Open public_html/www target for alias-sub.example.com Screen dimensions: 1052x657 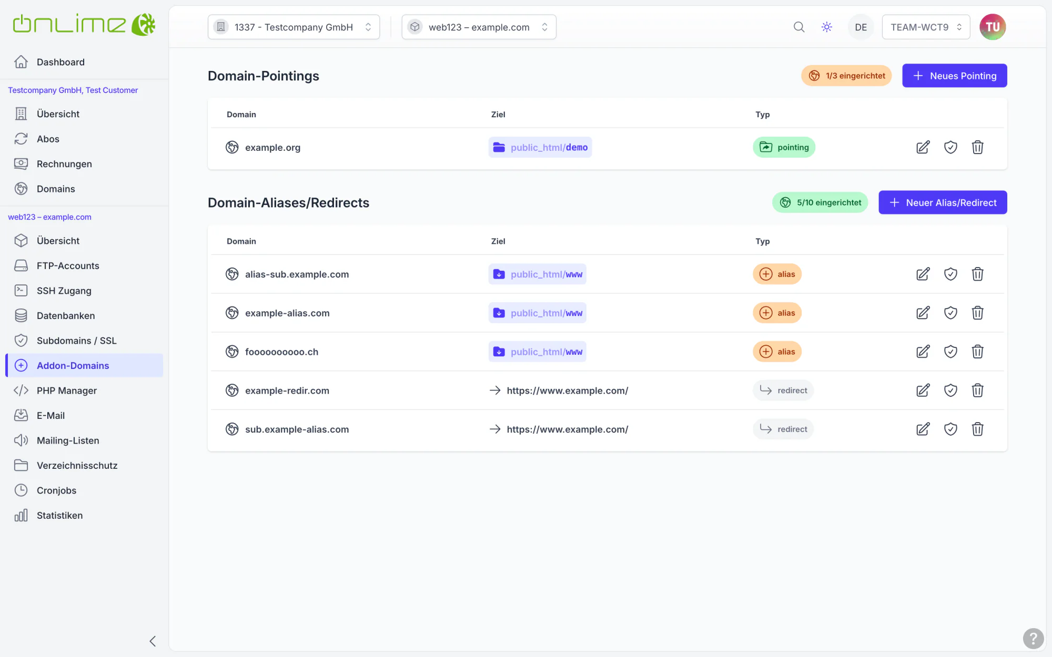point(538,274)
